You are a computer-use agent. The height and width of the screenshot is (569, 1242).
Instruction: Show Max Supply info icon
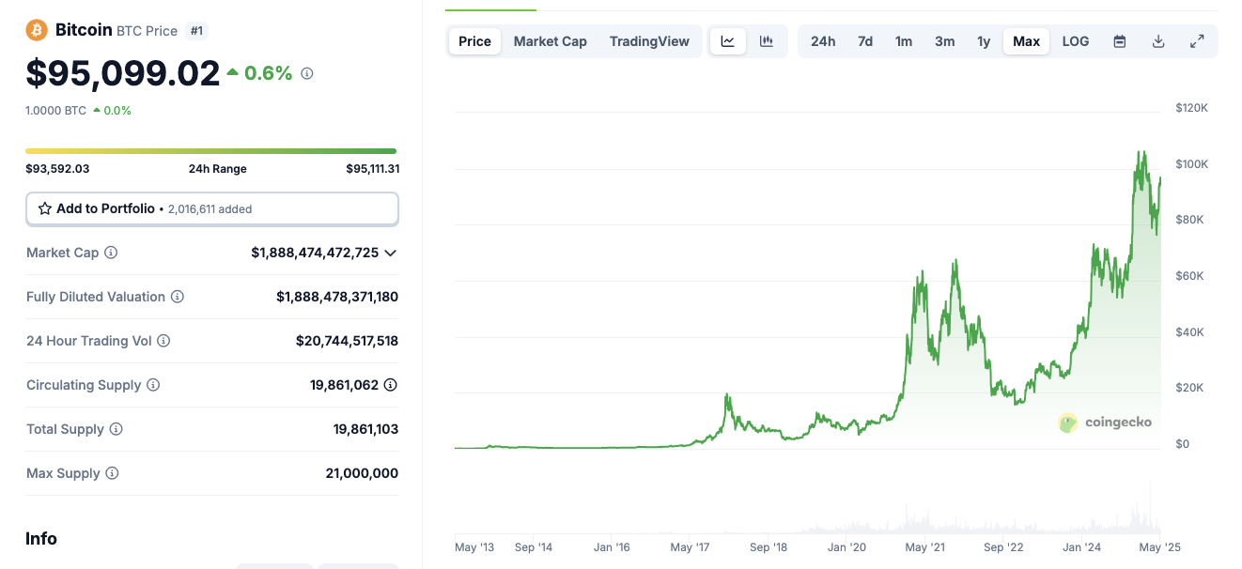point(112,473)
